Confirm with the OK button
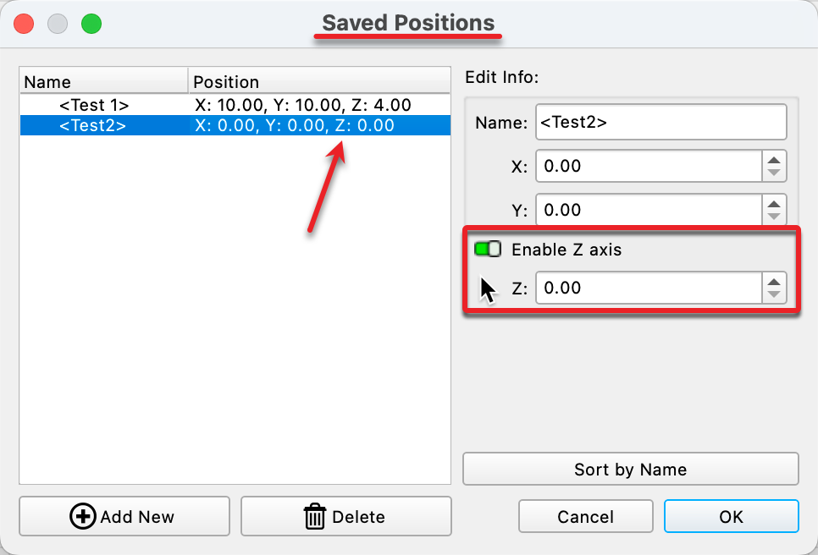This screenshot has height=555, width=818. click(x=731, y=516)
